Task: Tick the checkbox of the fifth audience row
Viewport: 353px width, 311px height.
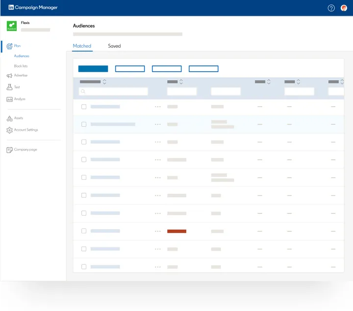Action: [84, 177]
